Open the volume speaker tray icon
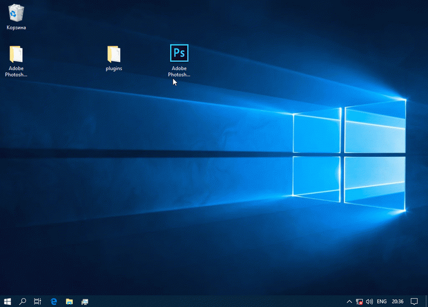The width and height of the screenshot is (428, 307). [369, 301]
